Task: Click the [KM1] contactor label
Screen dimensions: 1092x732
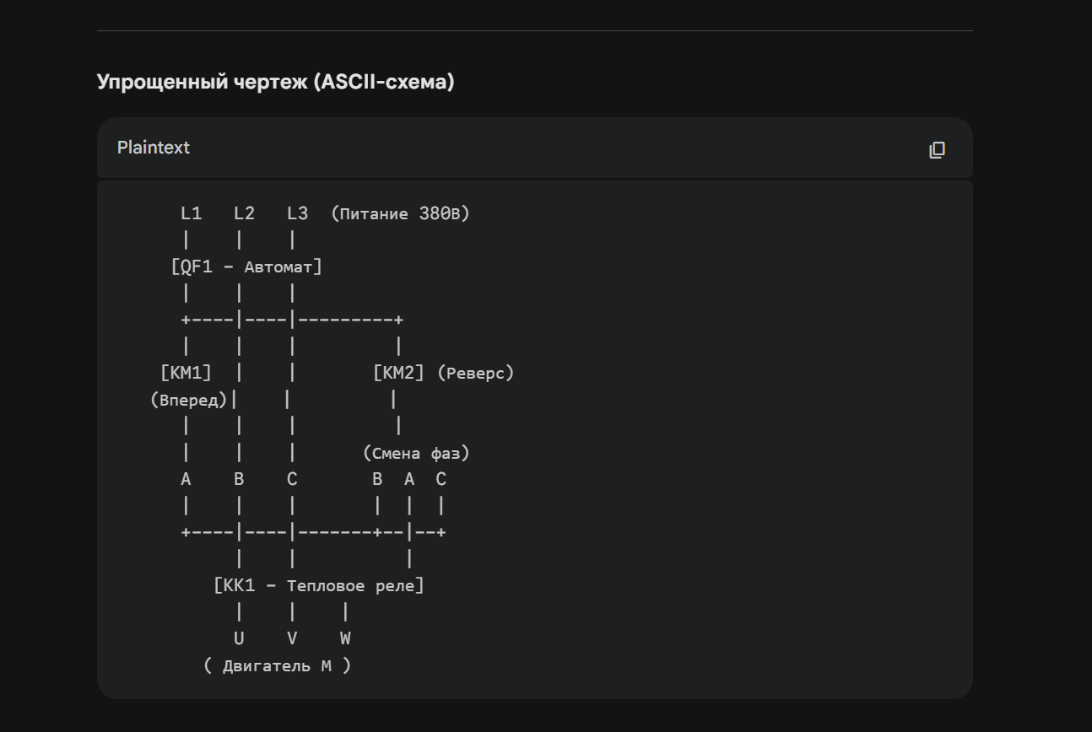Action: pyautogui.click(x=186, y=373)
